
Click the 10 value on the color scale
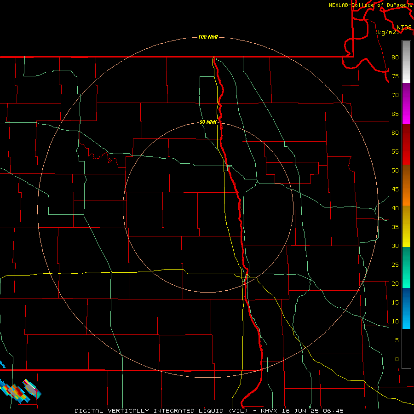[395, 322]
